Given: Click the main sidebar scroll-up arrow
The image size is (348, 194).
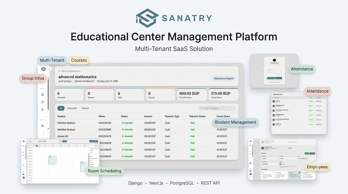Looking at the screenshot, I should [48, 78].
